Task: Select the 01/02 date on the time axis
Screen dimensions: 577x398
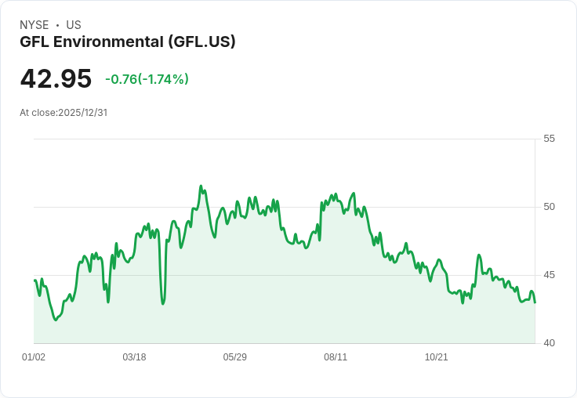Action: 34,357
